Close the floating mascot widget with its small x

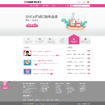(9, 82)
